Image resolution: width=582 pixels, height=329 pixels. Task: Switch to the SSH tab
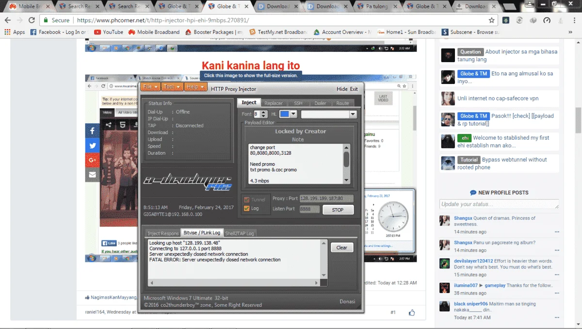(x=298, y=103)
